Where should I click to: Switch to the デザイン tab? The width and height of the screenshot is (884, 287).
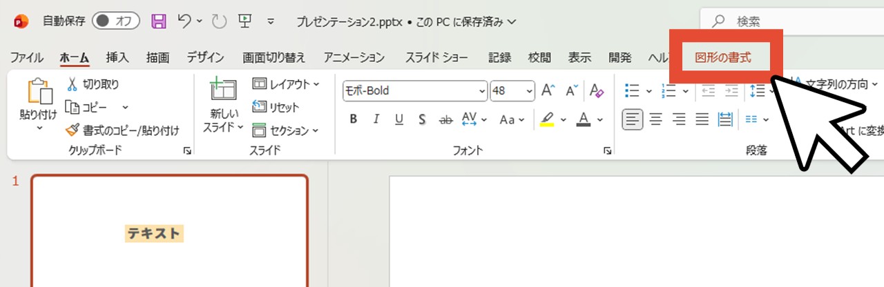tap(205, 57)
